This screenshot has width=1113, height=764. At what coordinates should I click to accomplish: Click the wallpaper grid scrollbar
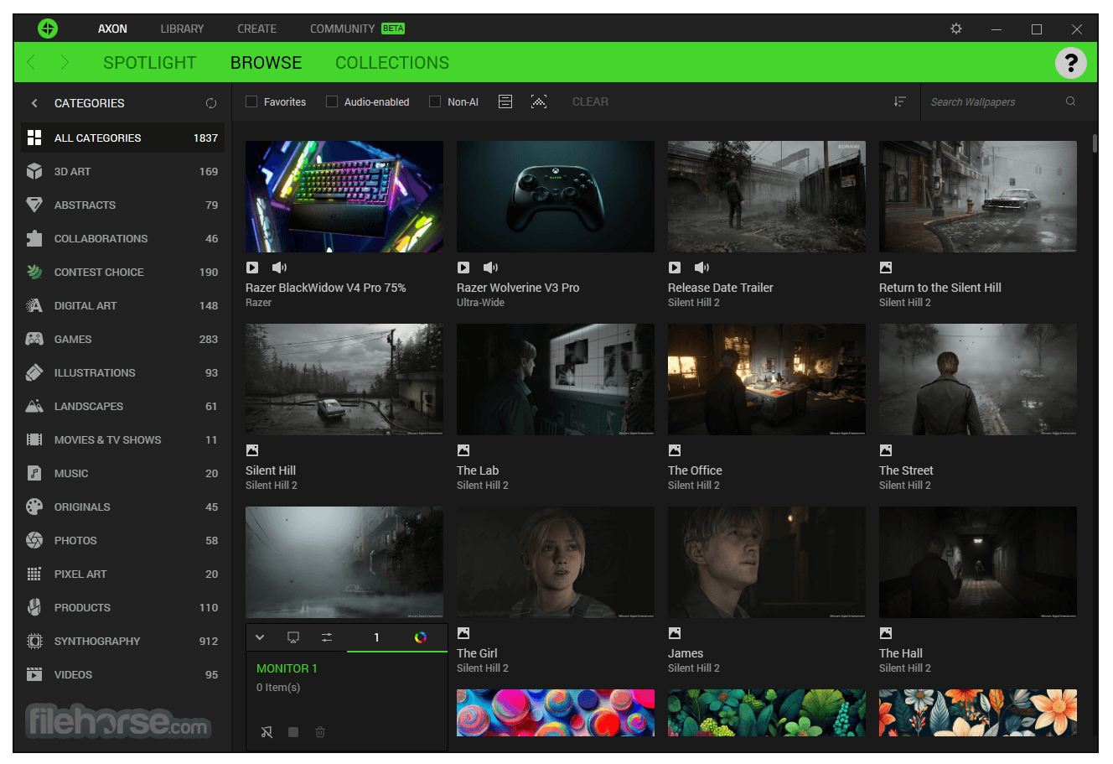1095,143
